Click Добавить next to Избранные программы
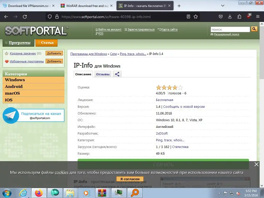Viewport: 264px width, 198px height. tap(54, 61)
